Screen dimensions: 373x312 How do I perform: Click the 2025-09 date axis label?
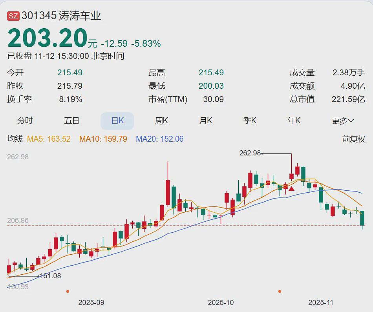coord(91,303)
